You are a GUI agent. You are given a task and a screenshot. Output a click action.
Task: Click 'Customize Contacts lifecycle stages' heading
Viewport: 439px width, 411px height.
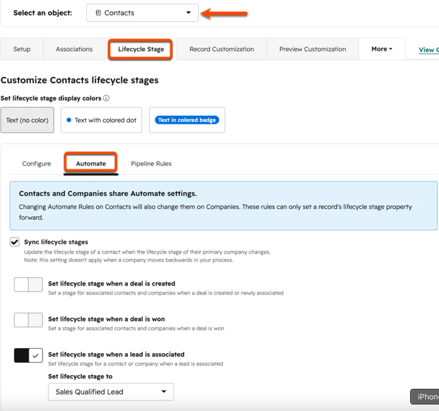coord(80,80)
